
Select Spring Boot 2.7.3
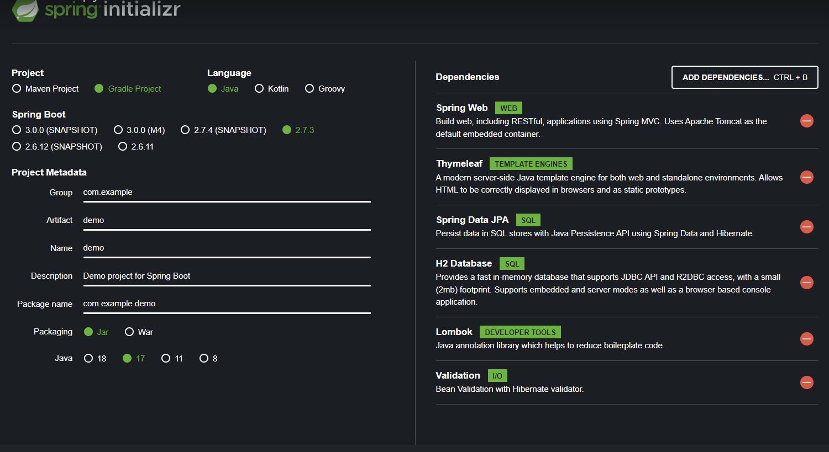tap(298, 130)
